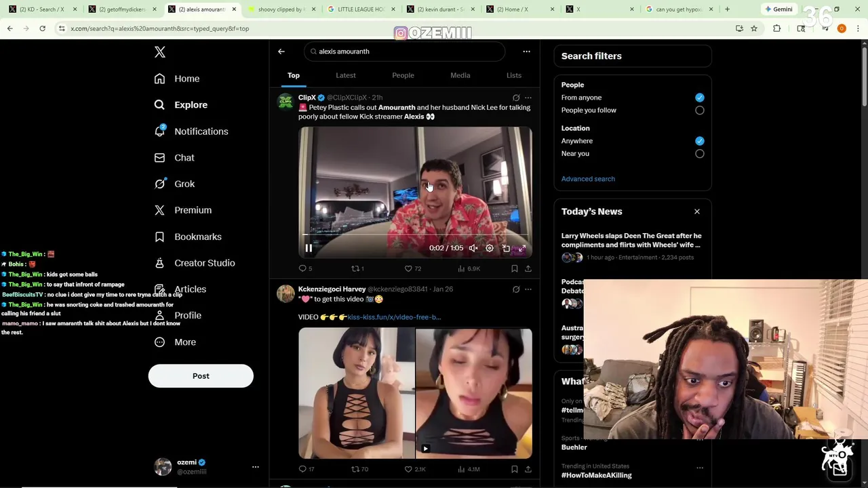Repost the Kckenziegoci Harvey post
868x488 pixels.
[359, 469]
